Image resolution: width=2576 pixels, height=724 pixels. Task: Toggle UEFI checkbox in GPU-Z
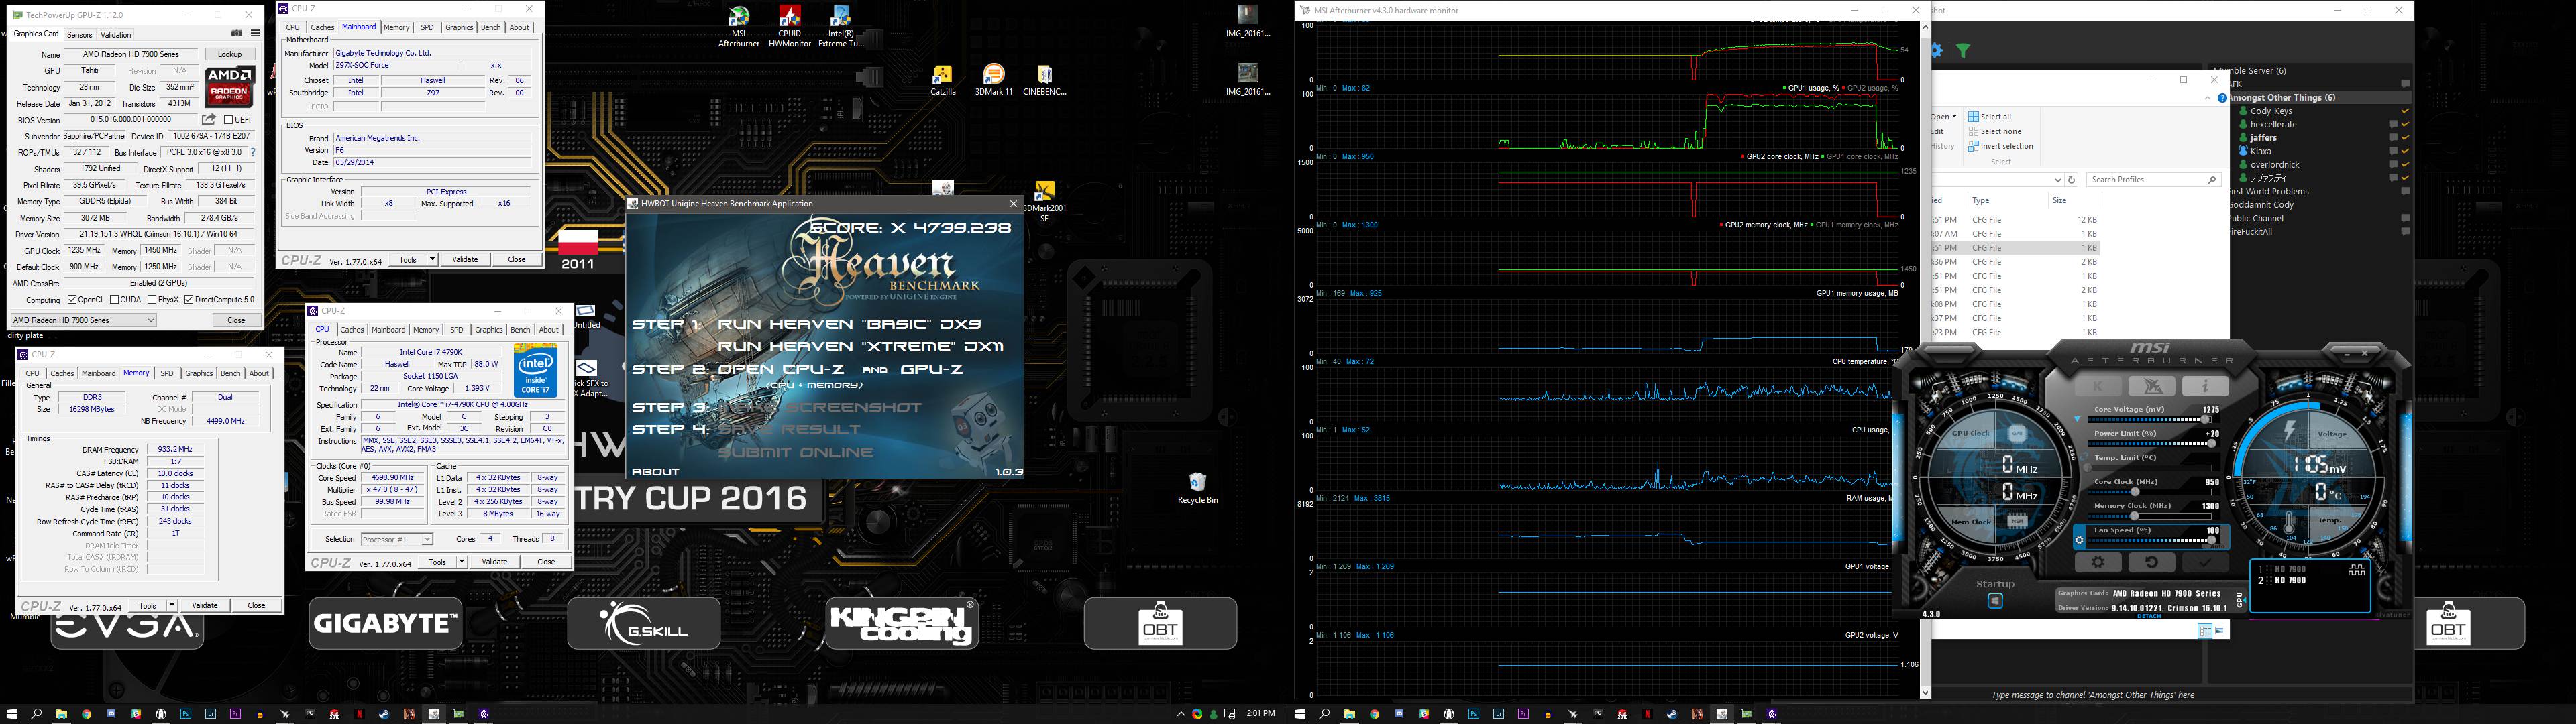[229, 119]
